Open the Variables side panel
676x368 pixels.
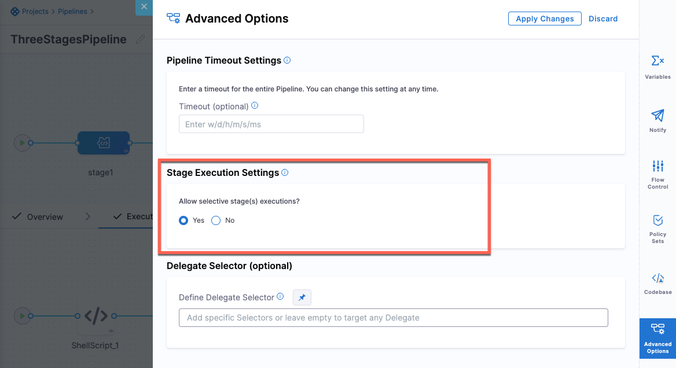tap(657, 67)
